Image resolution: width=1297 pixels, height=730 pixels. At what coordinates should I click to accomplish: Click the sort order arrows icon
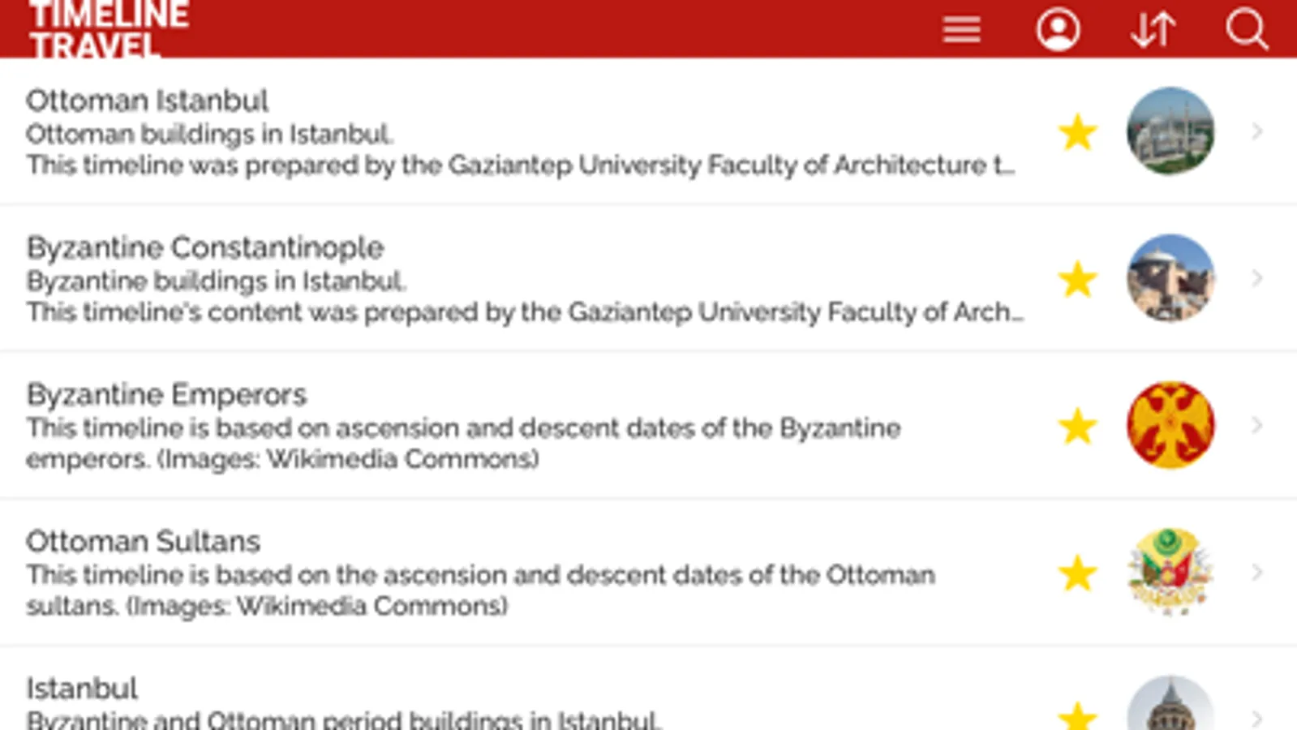1153,30
